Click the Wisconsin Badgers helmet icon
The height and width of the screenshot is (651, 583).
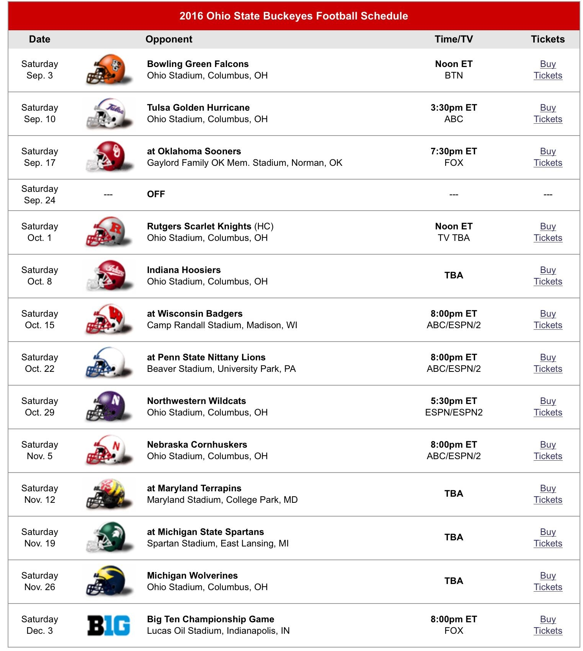coord(109,319)
